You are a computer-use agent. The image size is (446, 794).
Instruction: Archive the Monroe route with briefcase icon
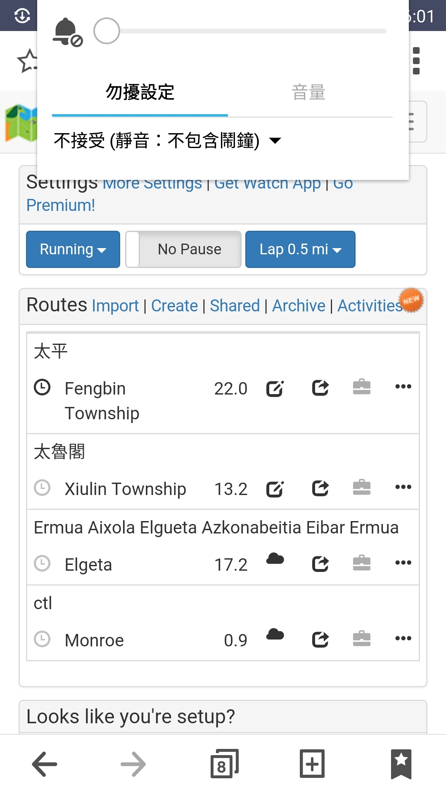click(x=362, y=638)
